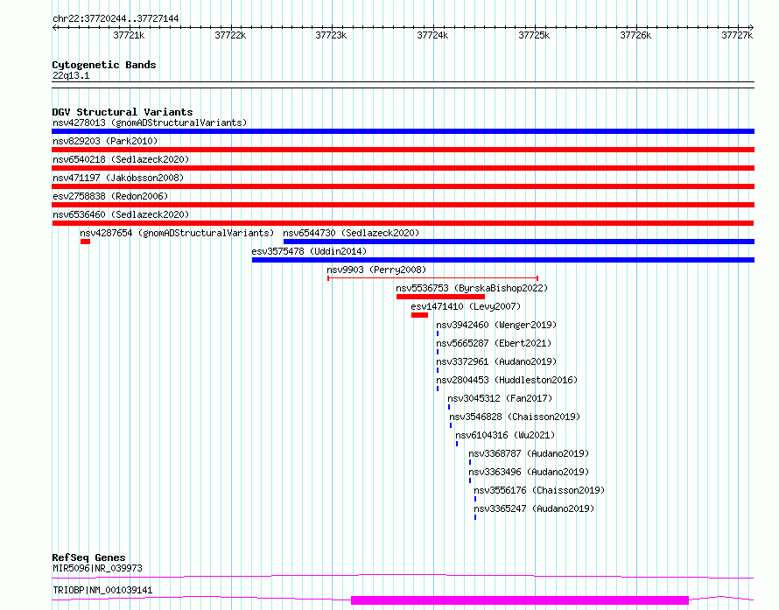Select the red bar under esv1471410
The image size is (779, 610).
pyautogui.click(x=420, y=315)
